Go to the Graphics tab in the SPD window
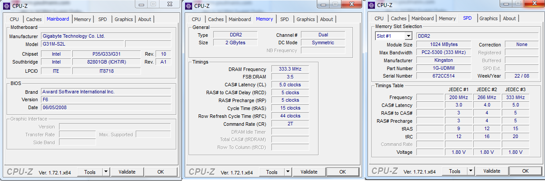Image resolution: width=545 pixels, height=181 pixels. pos(489,18)
